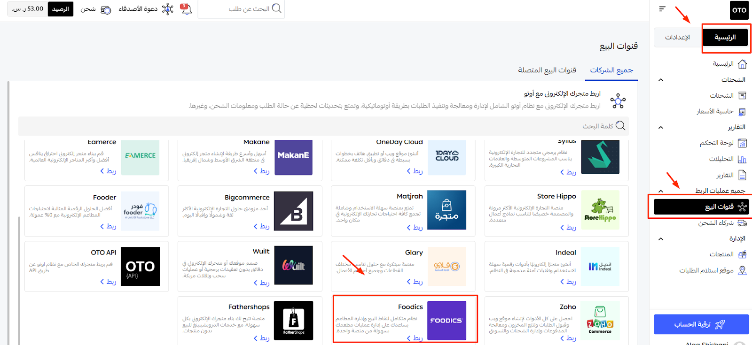This screenshot has height=345, width=752.
Task: Click ربط link for Sylius
Action: point(568,172)
